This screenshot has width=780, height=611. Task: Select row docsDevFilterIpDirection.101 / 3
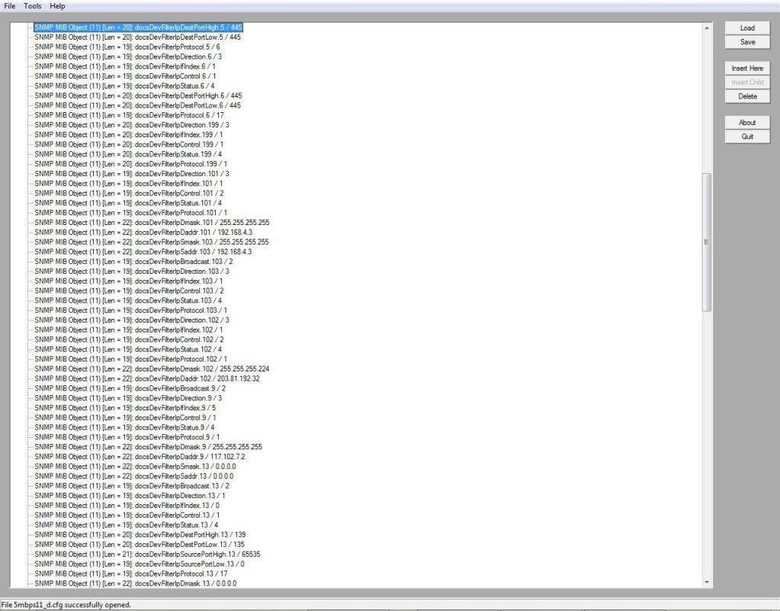click(132, 174)
